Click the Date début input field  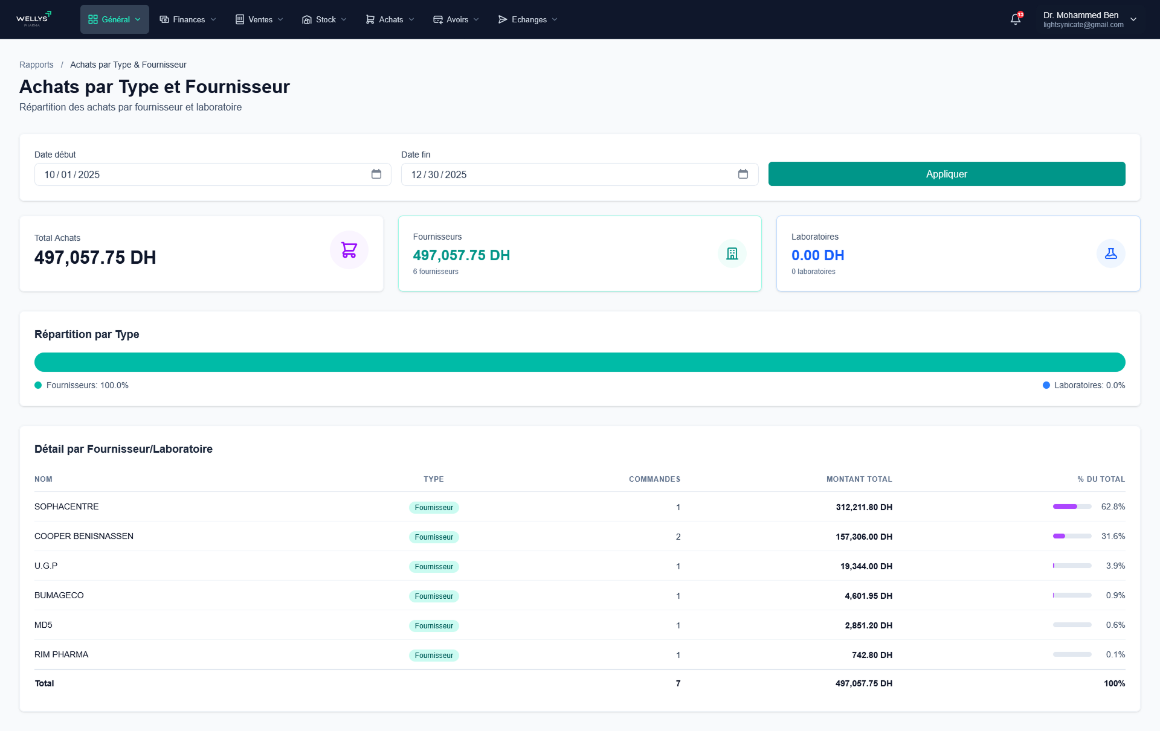click(x=199, y=174)
